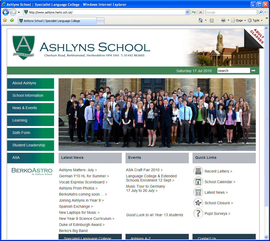Click the Home toolbar icon
The width and height of the screenshot is (270, 241).
(x=201, y=20)
